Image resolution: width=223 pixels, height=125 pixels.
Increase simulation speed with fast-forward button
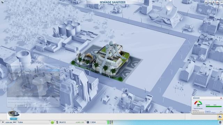coord(15,122)
